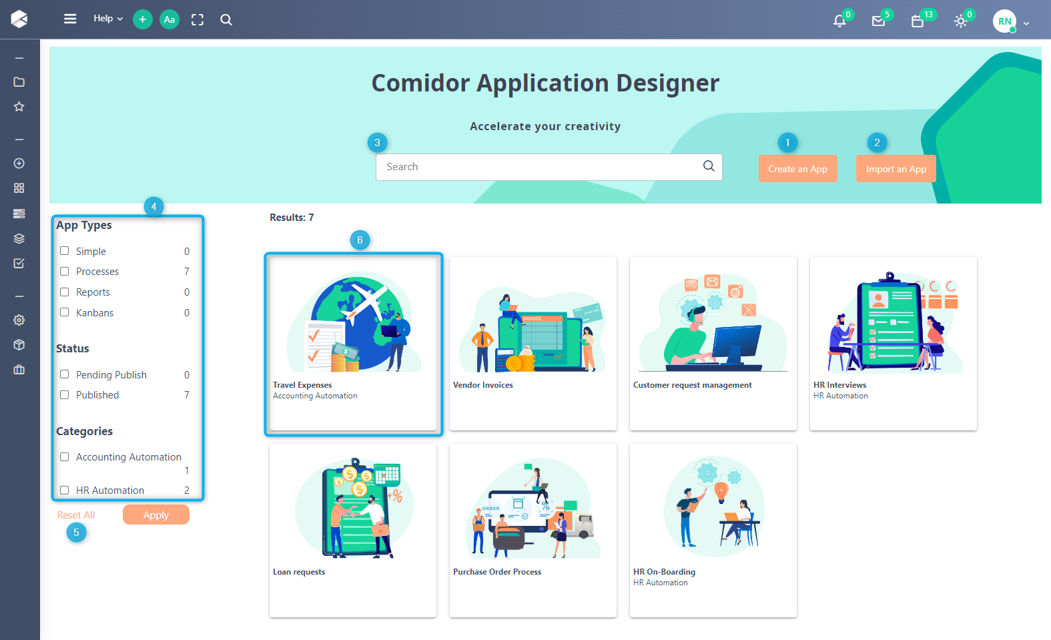1051x640 pixels.
Task: Open the Vendor Invoices app card
Action: [x=533, y=344]
